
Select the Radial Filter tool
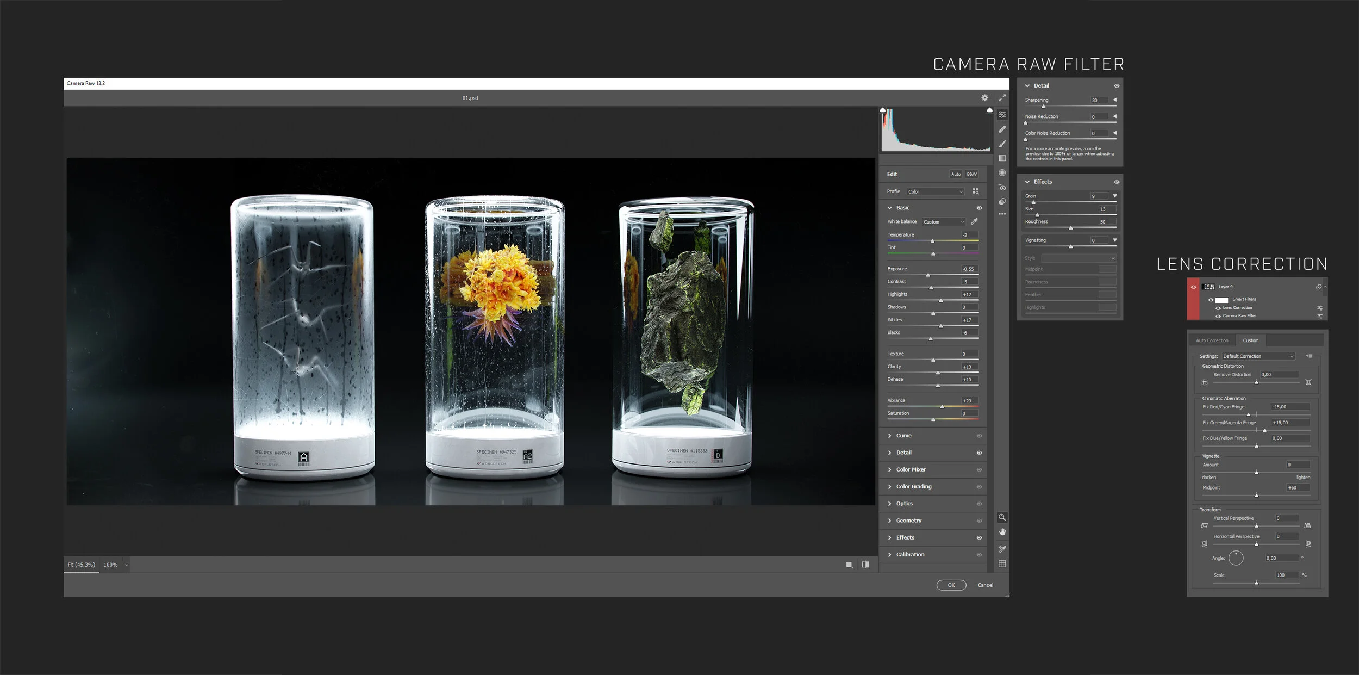click(x=1002, y=173)
